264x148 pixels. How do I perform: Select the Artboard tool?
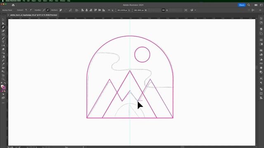coord(3,75)
